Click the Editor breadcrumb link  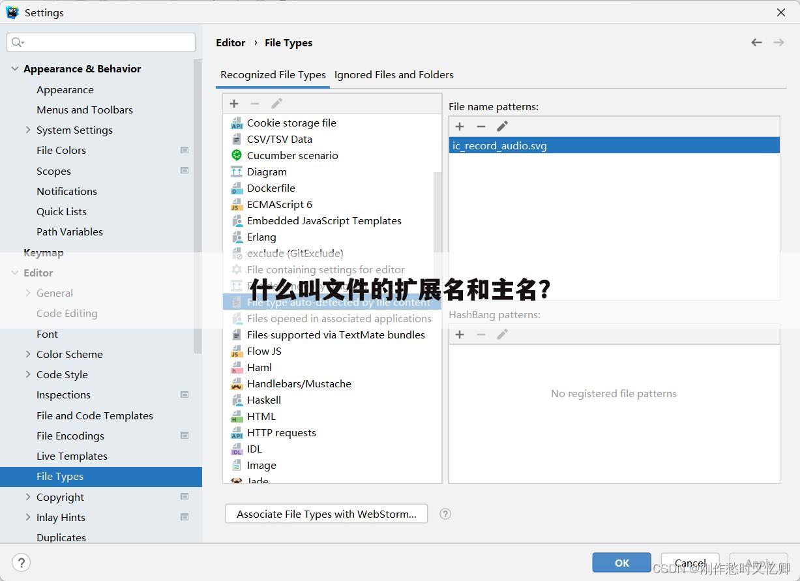(x=231, y=42)
